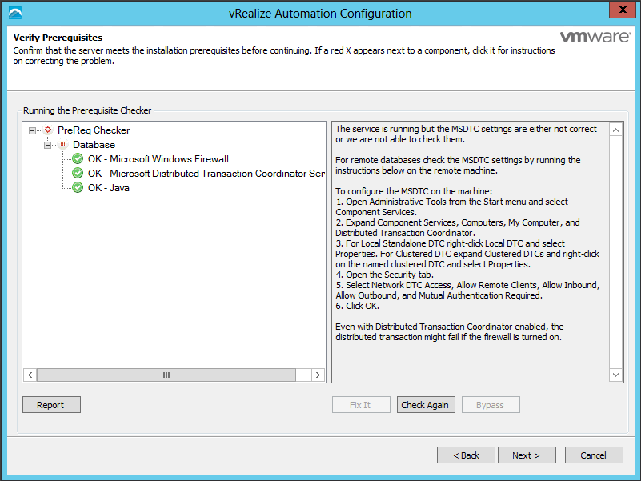Click green check icon for Microsoft Windows Firewall

coord(78,158)
